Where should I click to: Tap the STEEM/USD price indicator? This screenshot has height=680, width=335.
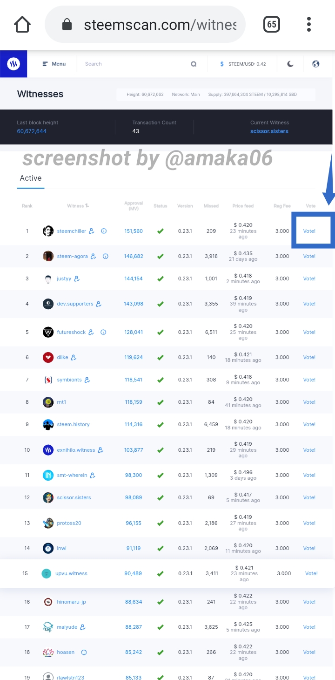click(x=243, y=64)
